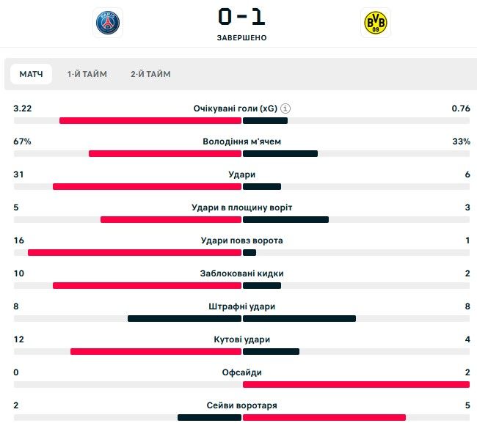Click the Кутові удари label
Screen dimensions: 477x423
[241, 339]
